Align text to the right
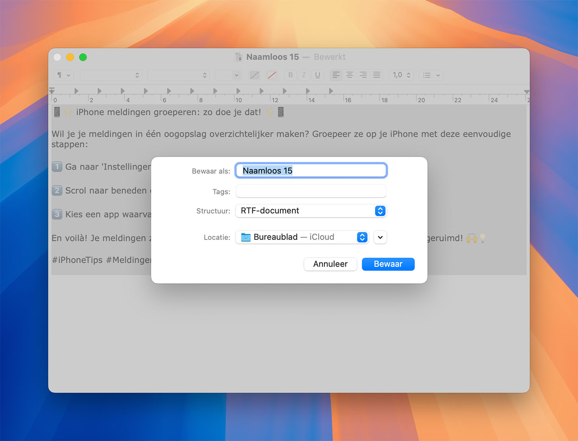This screenshot has width=578, height=441. pyautogui.click(x=363, y=75)
